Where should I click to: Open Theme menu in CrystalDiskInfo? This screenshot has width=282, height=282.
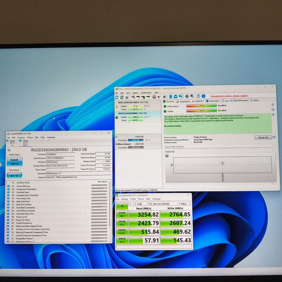pos(30,137)
